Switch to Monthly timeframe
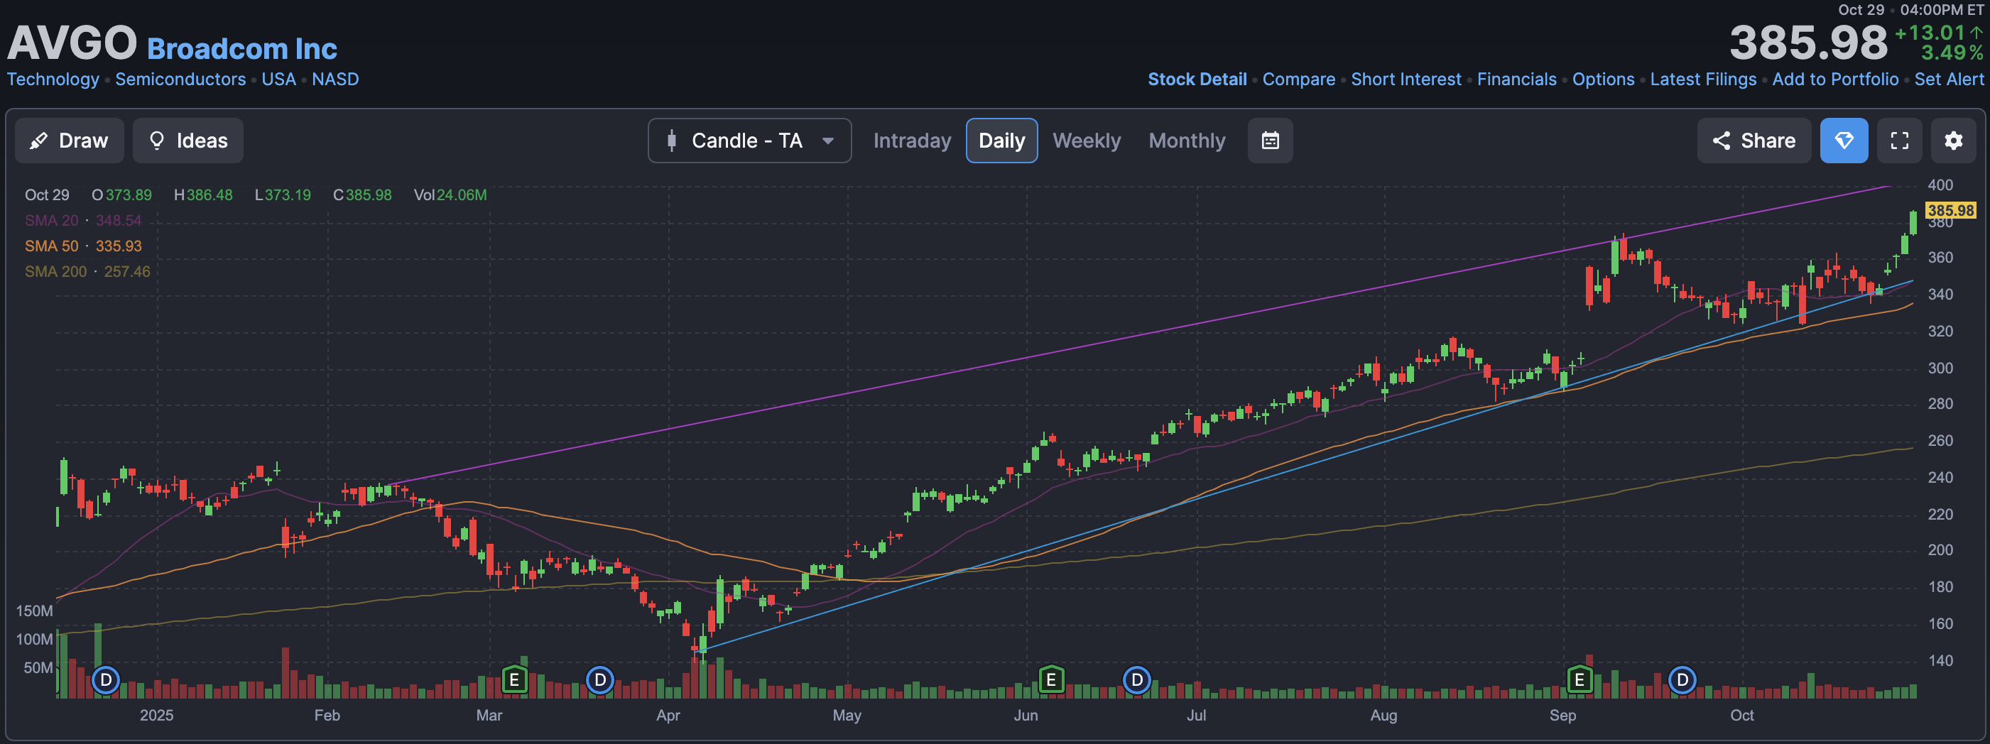Image resolution: width=1990 pixels, height=744 pixels. 1187,141
